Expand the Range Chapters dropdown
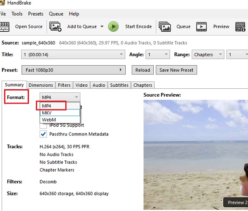This screenshot has height=211, width=248. point(208,55)
